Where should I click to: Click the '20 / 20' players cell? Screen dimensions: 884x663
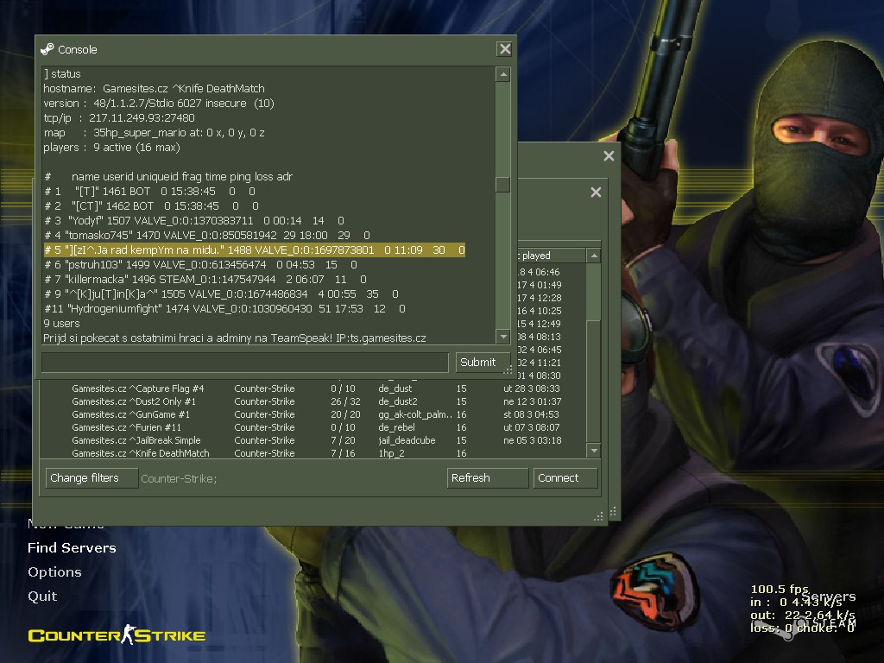pyautogui.click(x=345, y=414)
